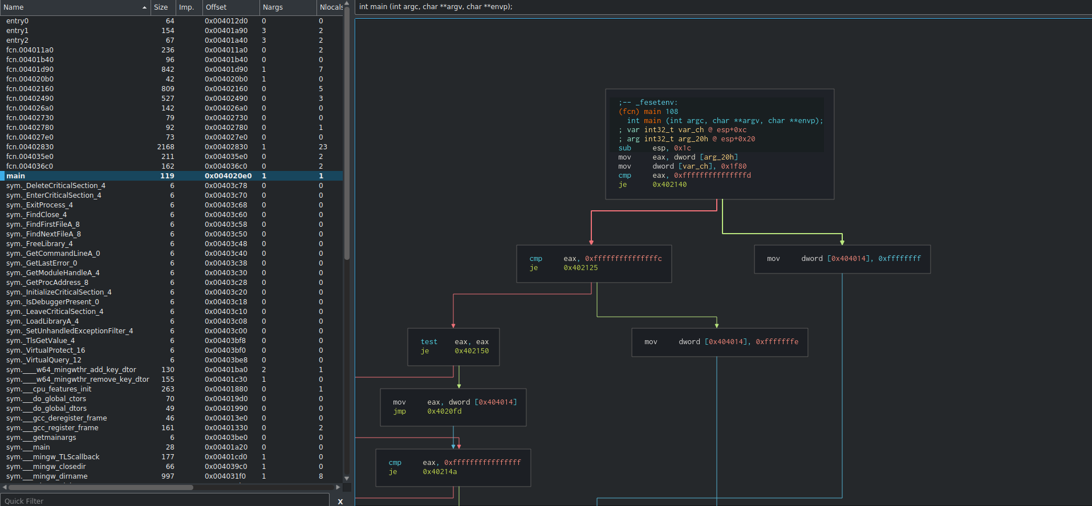Select sym._EnterCriticalSection_4 in the list
The height and width of the screenshot is (506, 1092).
172,195
